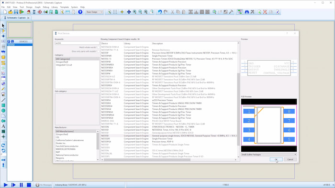Open the Graph menu
This screenshot has height=188, width=335.
tap(38, 7)
